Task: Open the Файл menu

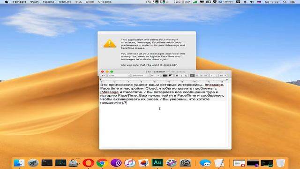Action: point(34,2)
